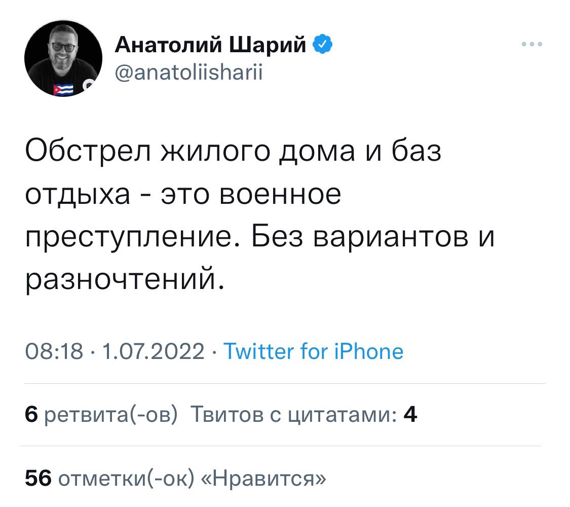Click the Cuban flag in the avatar

(x=63, y=90)
